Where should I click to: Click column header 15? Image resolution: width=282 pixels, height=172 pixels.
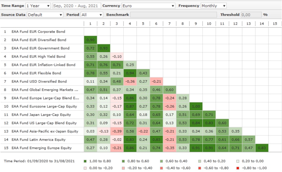275,24
